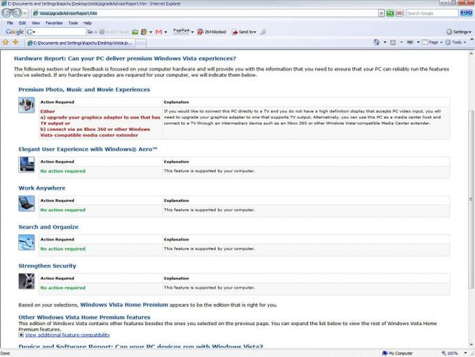Click Windows Vista Home Premium edition text
The height and width of the screenshot is (357, 475).
(x=124, y=305)
